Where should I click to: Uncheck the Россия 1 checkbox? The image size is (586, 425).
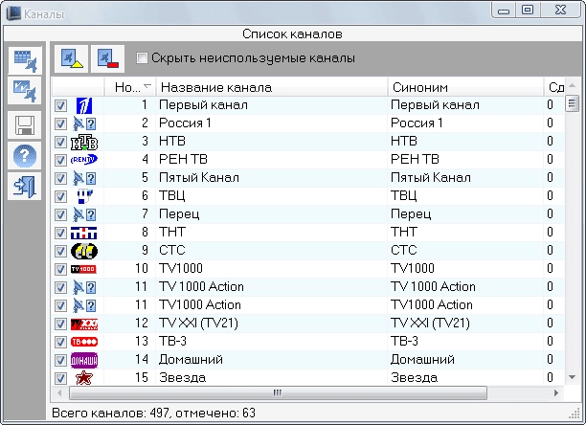coord(60,124)
